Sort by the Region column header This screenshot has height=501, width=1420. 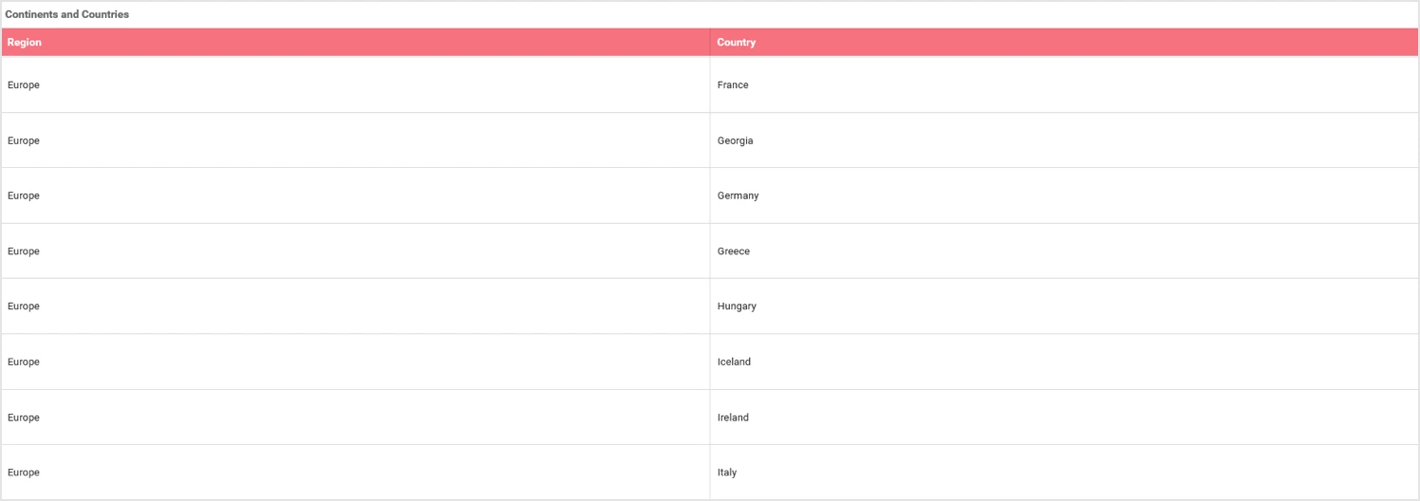coord(25,43)
